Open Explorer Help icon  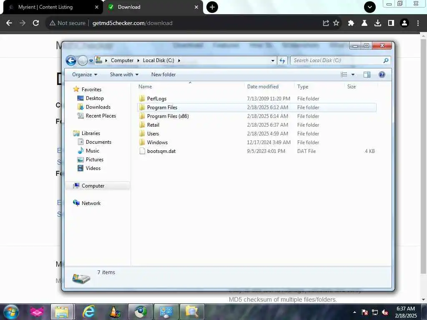[382, 75]
